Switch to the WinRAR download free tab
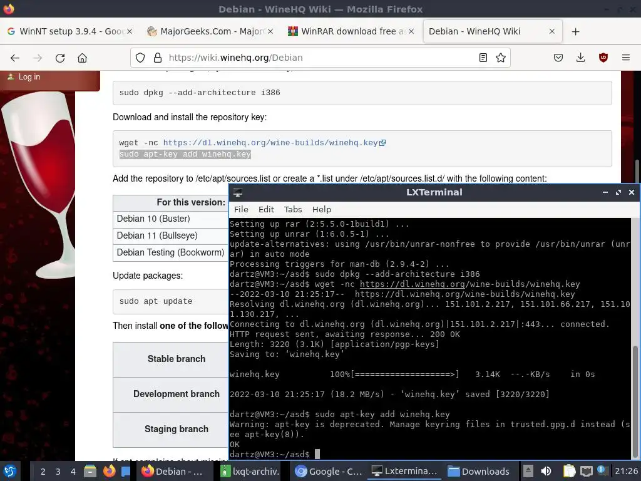The width and height of the screenshot is (641, 481). (352, 31)
